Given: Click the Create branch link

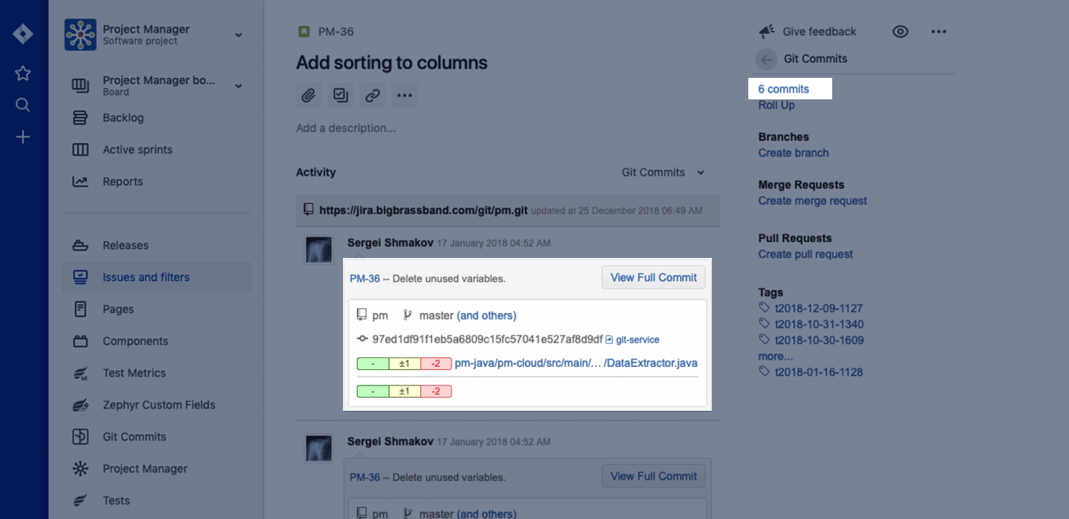Looking at the screenshot, I should [x=794, y=153].
